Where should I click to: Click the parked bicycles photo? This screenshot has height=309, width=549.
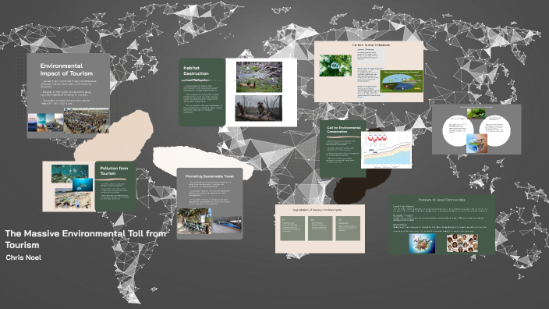pyautogui.click(x=194, y=221)
